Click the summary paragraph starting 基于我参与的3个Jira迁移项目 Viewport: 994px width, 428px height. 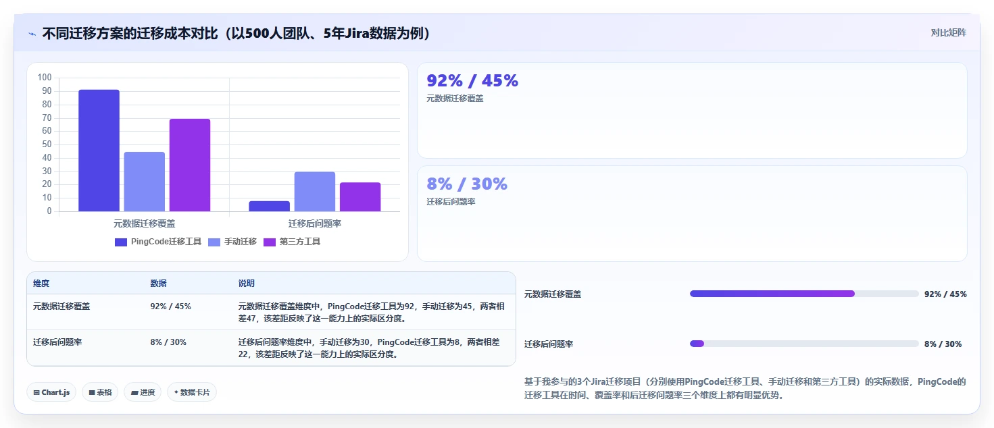745,388
